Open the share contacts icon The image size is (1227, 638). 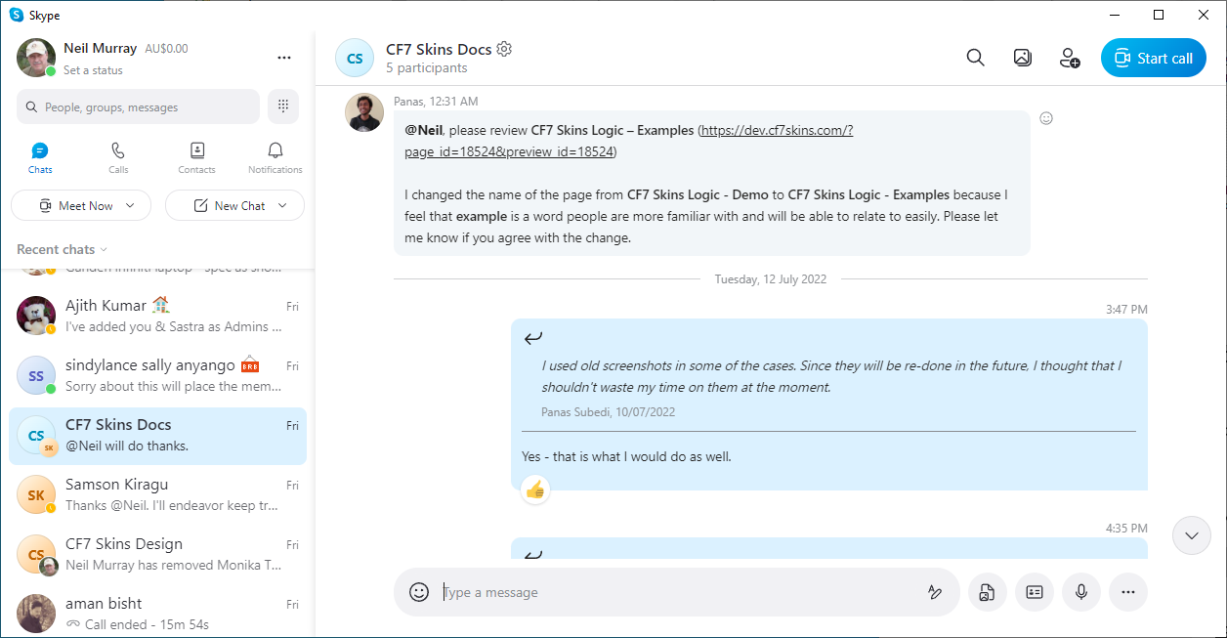pyautogui.click(x=1035, y=592)
